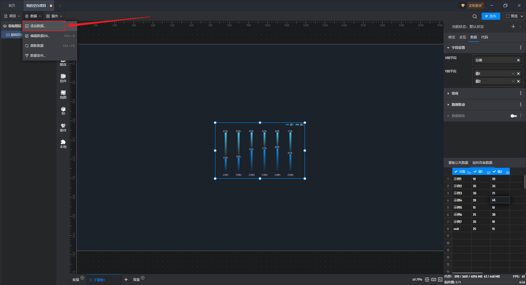This screenshot has height=285, width=526.
Task: Toggle the 值1 column checkbox
Action: tap(475, 172)
